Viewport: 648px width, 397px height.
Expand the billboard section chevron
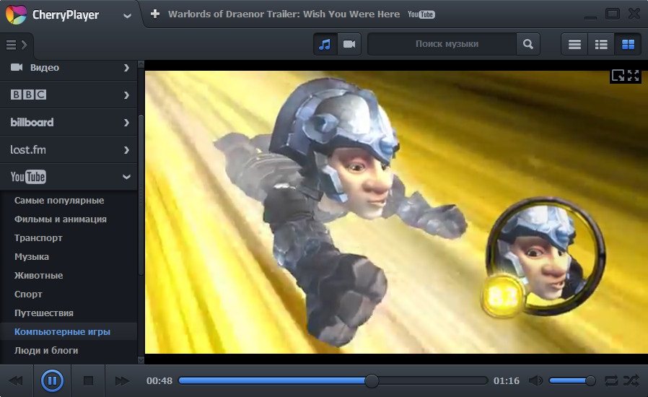[126, 123]
